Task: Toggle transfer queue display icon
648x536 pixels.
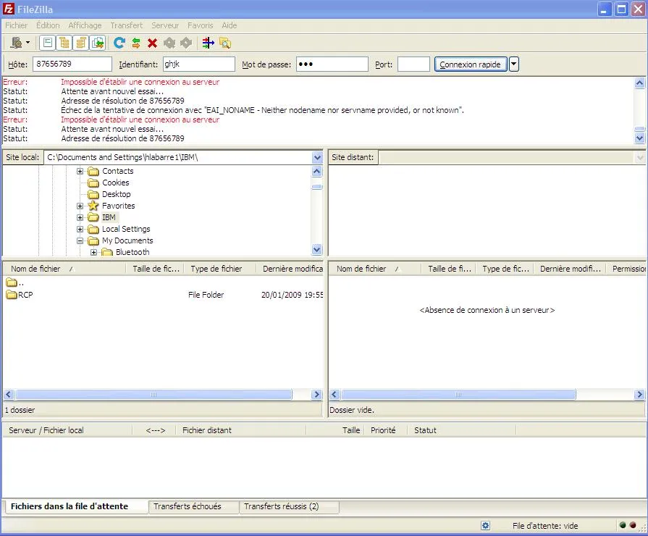Action: click(x=98, y=43)
